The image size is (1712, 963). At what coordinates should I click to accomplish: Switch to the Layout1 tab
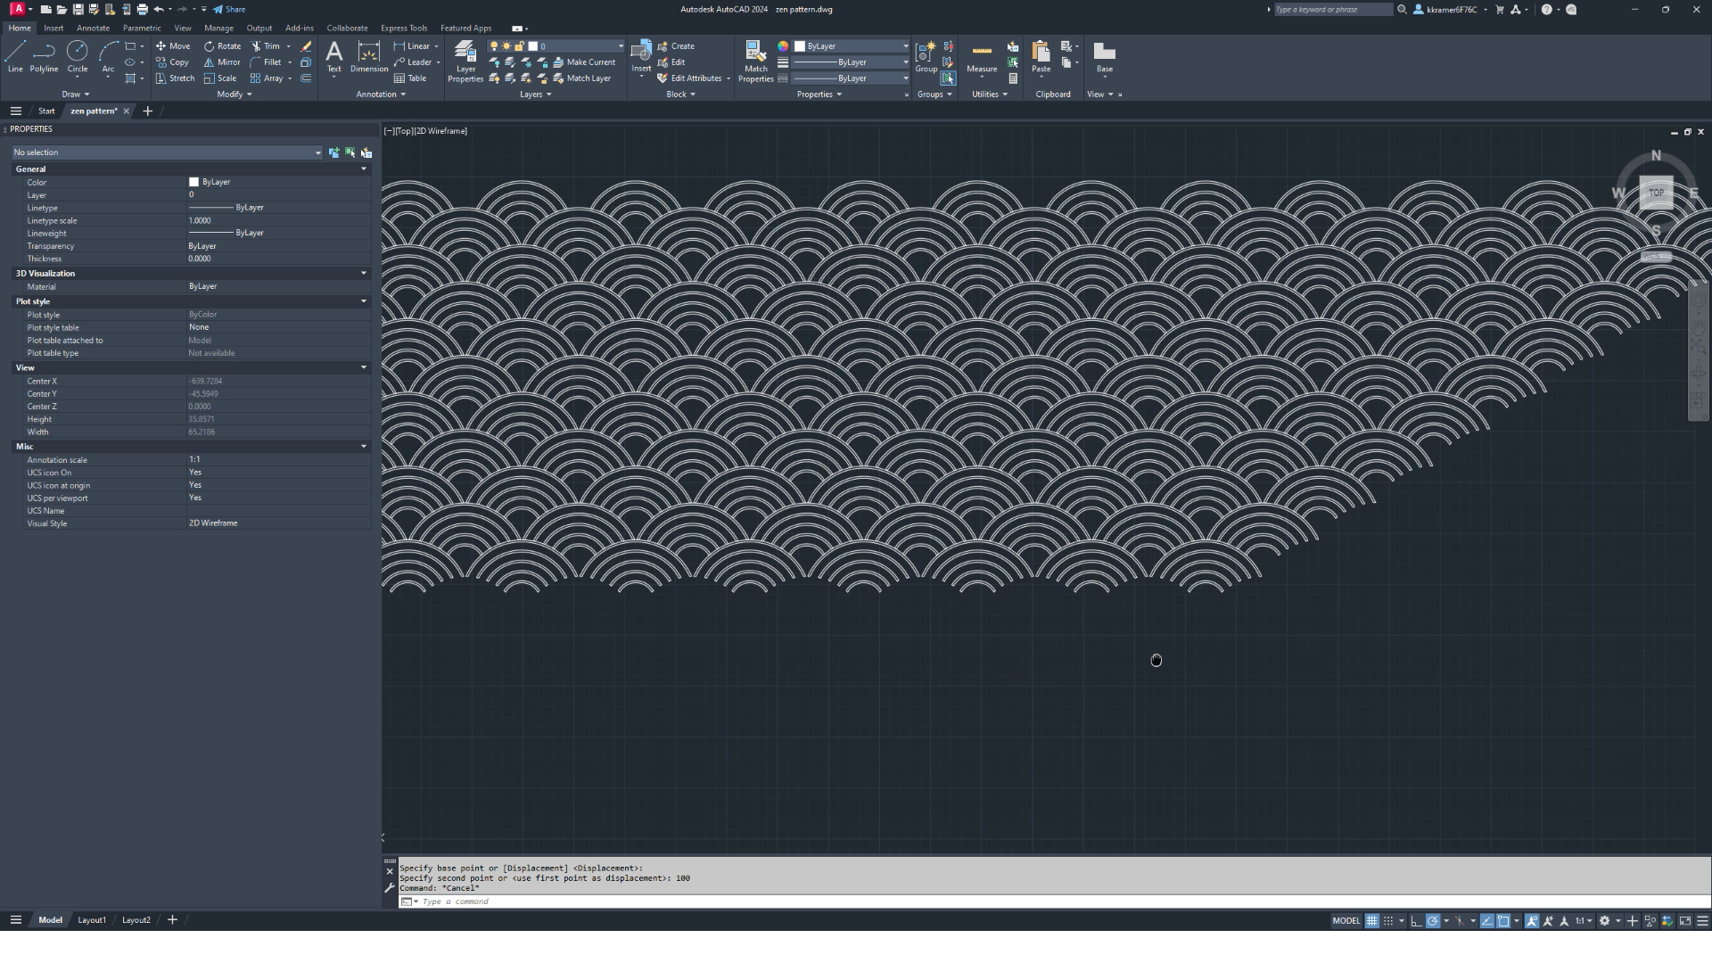92,920
